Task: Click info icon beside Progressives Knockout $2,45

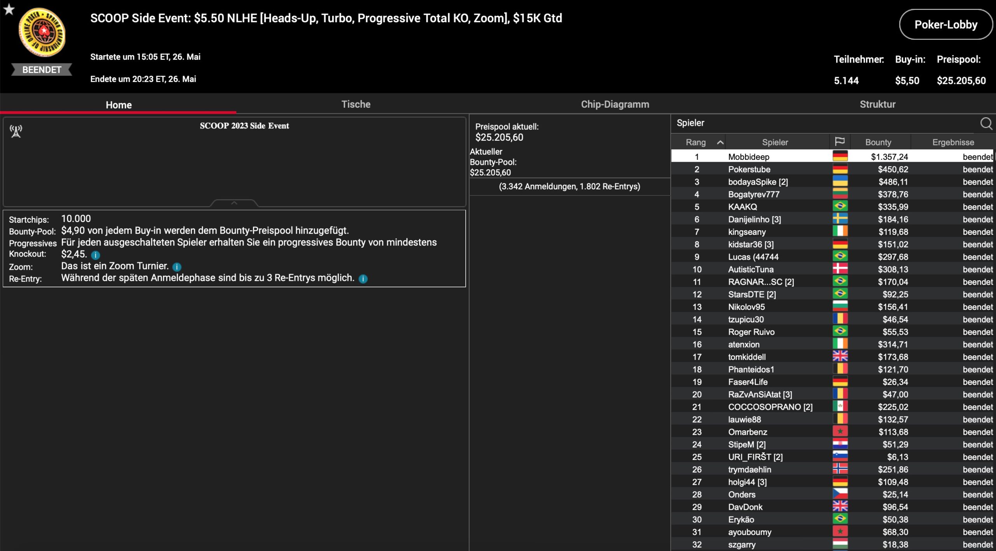Action: tap(95, 255)
